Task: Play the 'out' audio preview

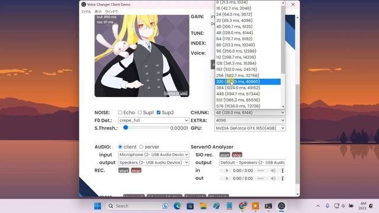Action: 227,179
